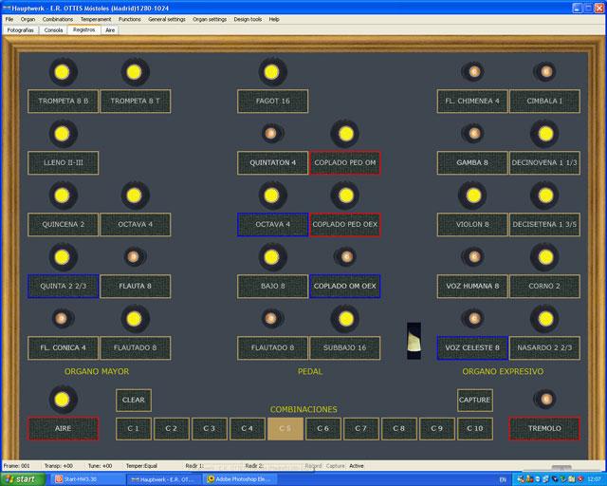Image resolution: width=607 pixels, height=486 pixels.
Task: Open the Temperament menu
Action: 95,19
